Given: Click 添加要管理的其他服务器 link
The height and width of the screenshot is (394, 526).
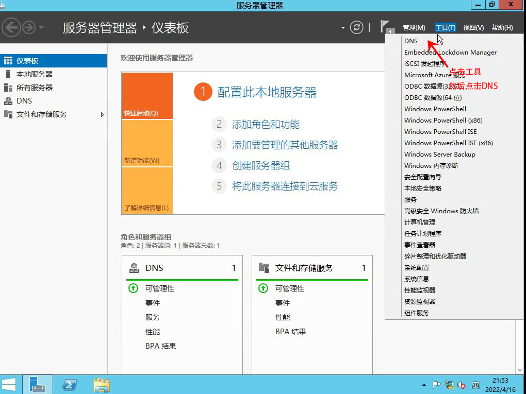Looking at the screenshot, I should pyautogui.click(x=285, y=145).
